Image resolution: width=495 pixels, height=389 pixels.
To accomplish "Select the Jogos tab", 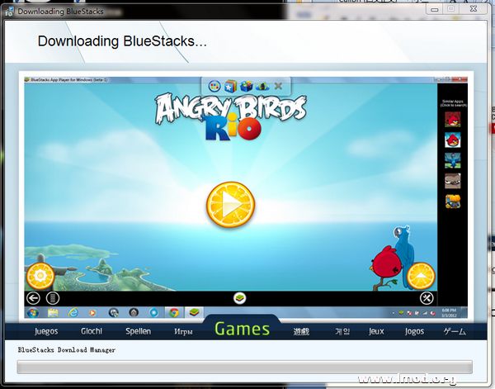I will tap(414, 331).
